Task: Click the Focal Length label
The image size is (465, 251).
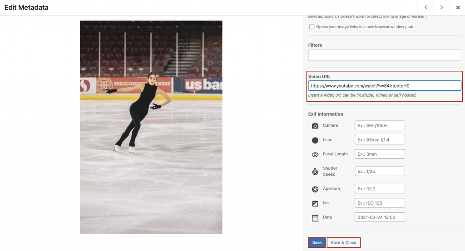Action: tap(335, 154)
